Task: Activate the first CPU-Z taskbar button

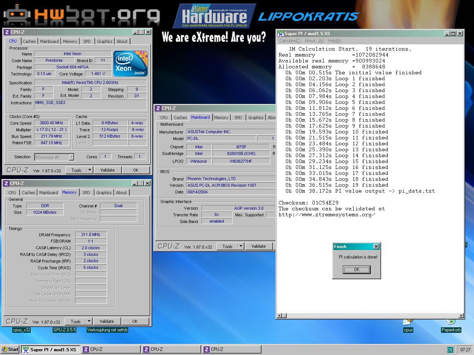Action: click(111, 349)
